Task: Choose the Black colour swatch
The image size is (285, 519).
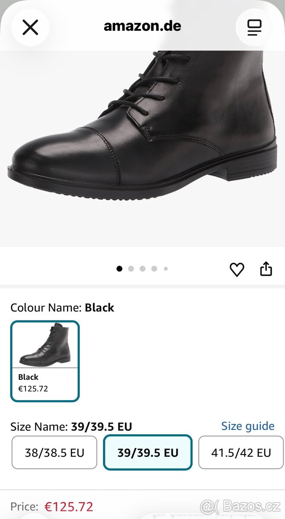Action: pyautogui.click(x=45, y=361)
